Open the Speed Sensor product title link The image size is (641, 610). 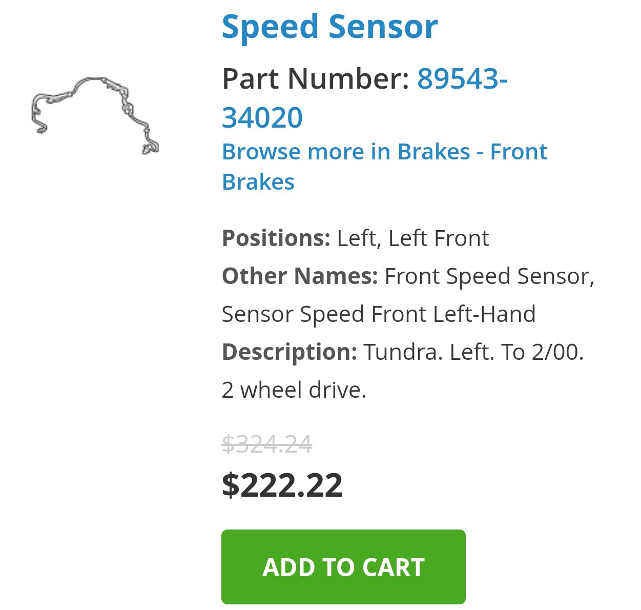(x=329, y=27)
